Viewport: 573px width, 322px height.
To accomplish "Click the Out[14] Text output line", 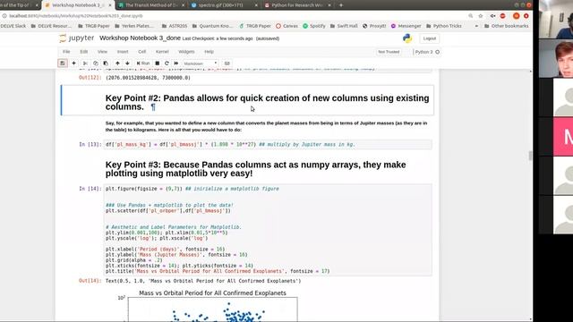I will pos(203,281).
